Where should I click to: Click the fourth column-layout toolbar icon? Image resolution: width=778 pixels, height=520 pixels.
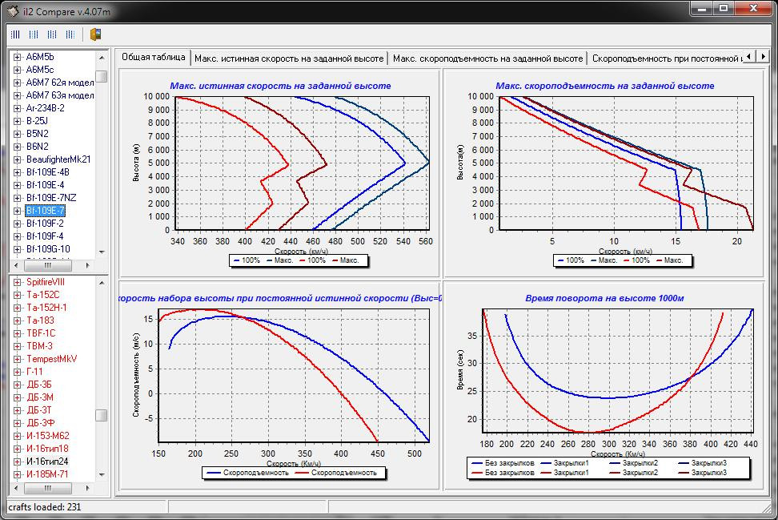tap(70, 34)
